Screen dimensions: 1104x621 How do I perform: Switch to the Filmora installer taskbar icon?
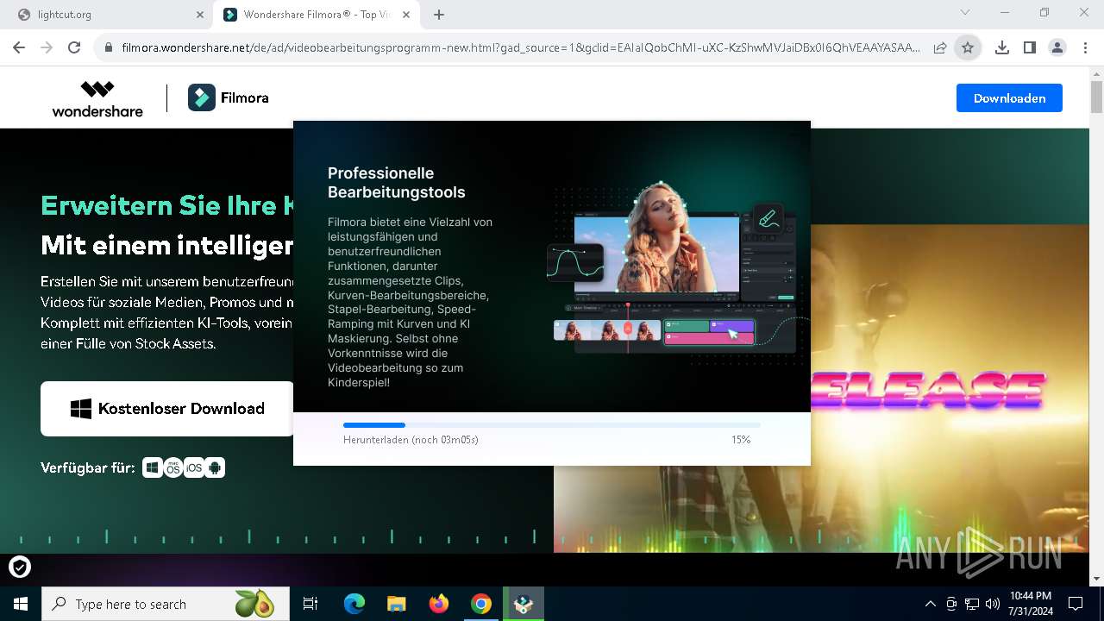tap(524, 604)
